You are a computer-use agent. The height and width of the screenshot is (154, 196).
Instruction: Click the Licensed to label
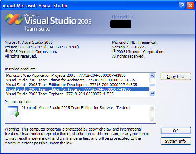pos(122,17)
